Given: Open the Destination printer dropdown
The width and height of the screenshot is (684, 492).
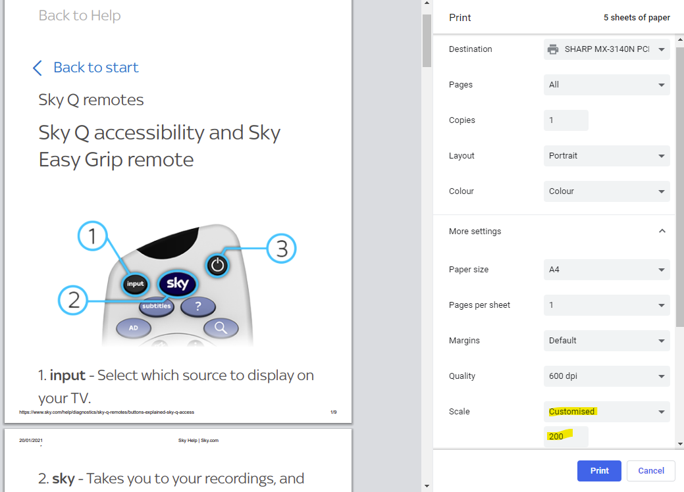Looking at the screenshot, I should coord(606,49).
